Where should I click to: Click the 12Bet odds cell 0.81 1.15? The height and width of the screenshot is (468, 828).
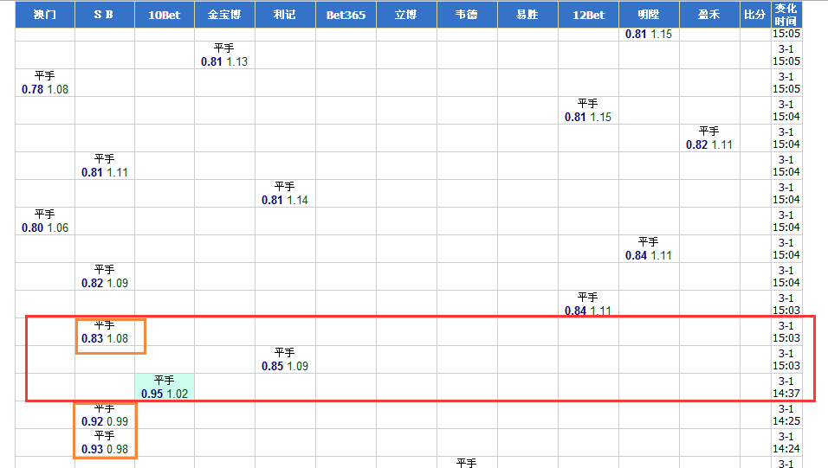pyautogui.click(x=588, y=110)
